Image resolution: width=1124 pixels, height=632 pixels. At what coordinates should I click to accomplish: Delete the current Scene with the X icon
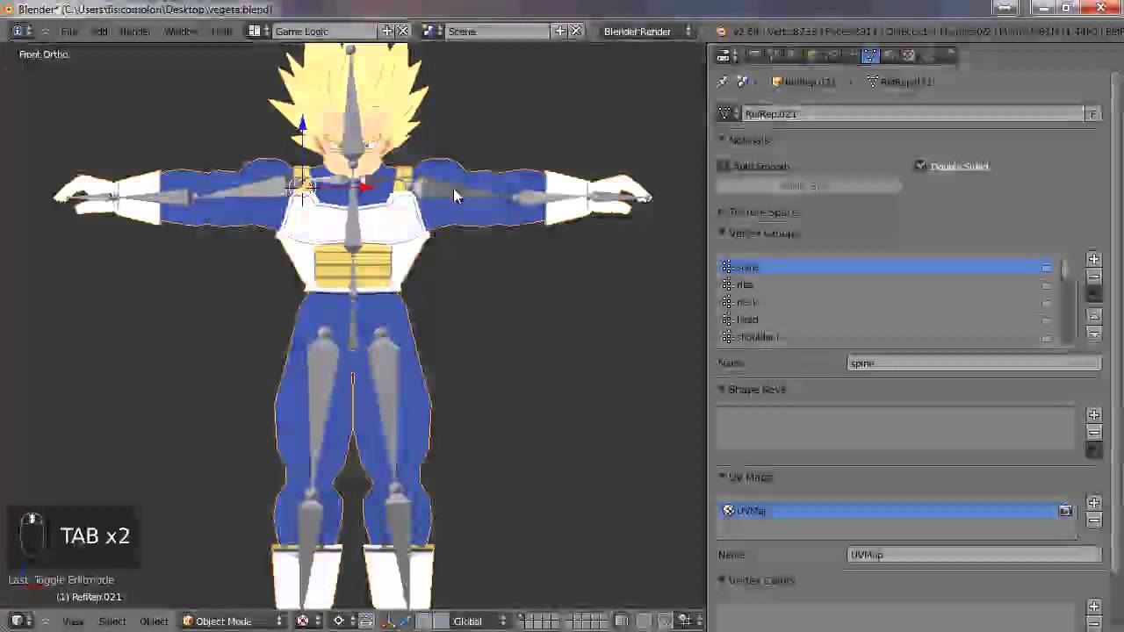pyautogui.click(x=575, y=32)
